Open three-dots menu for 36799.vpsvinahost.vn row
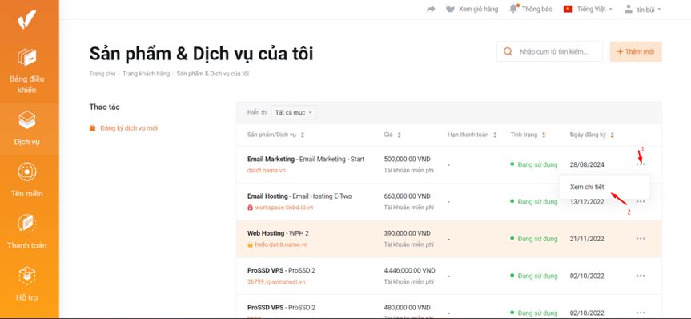Image resolution: width=691 pixels, height=319 pixels. pyautogui.click(x=641, y=276)
